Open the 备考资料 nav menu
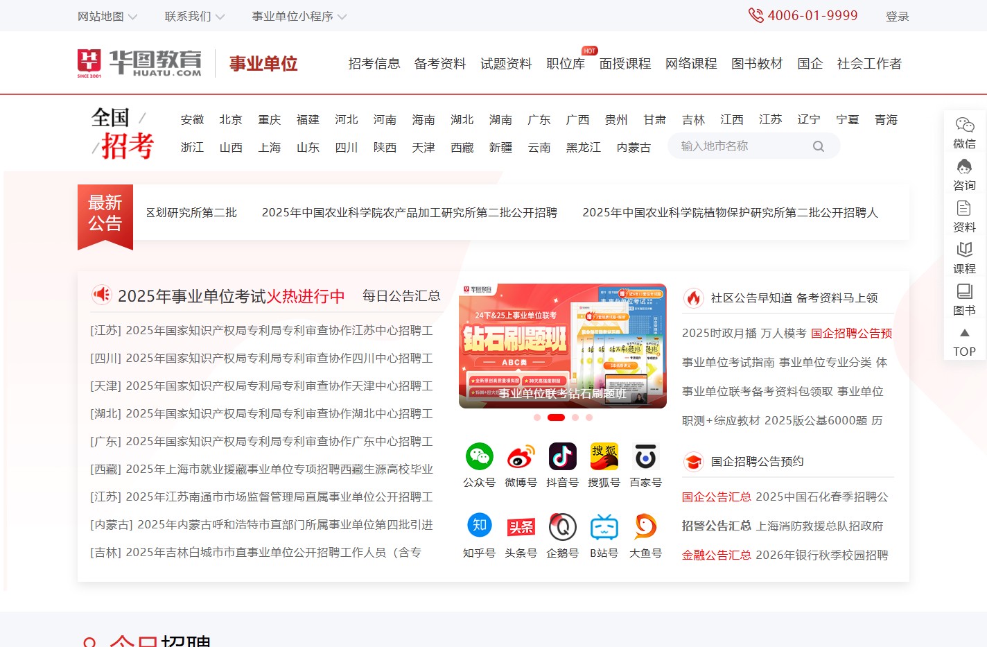This screenshot has height=647, width=987. pyautogui.click(x=440, y=64)
